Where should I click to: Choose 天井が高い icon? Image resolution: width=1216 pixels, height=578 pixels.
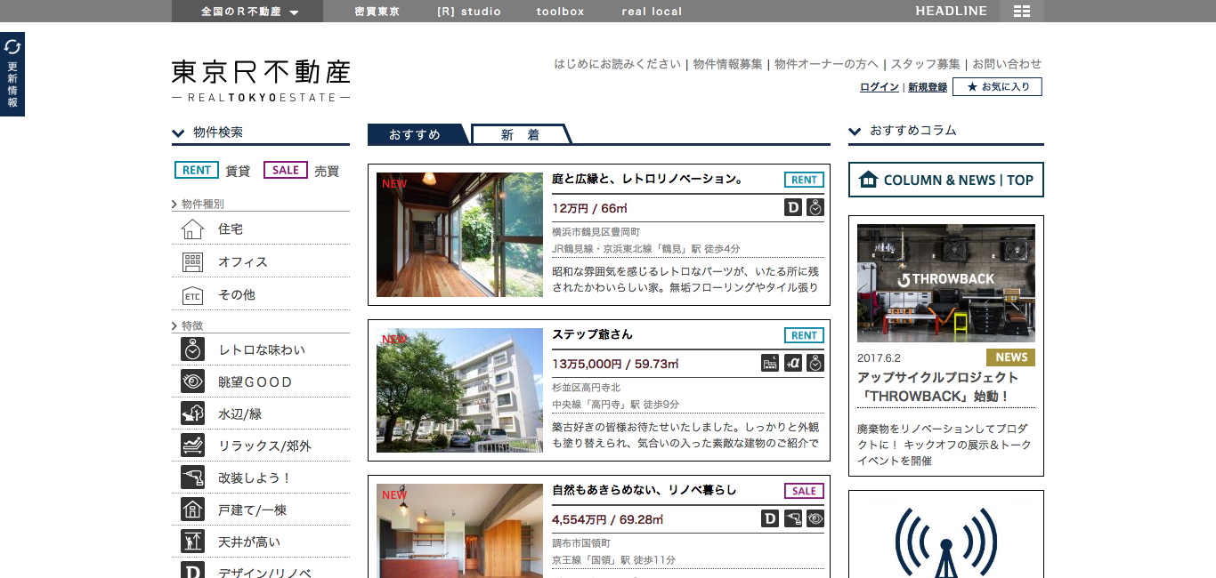tap(192, 542)
